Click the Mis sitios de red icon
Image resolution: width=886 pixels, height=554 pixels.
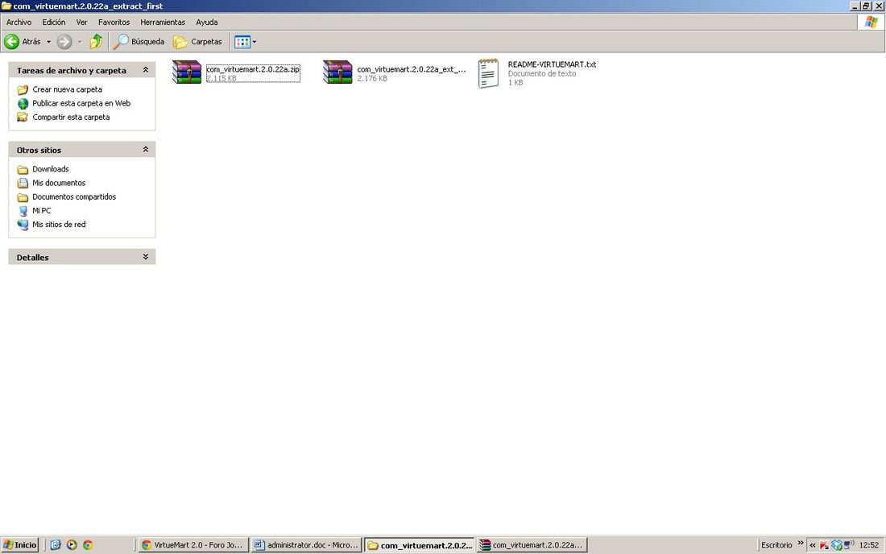23,224
